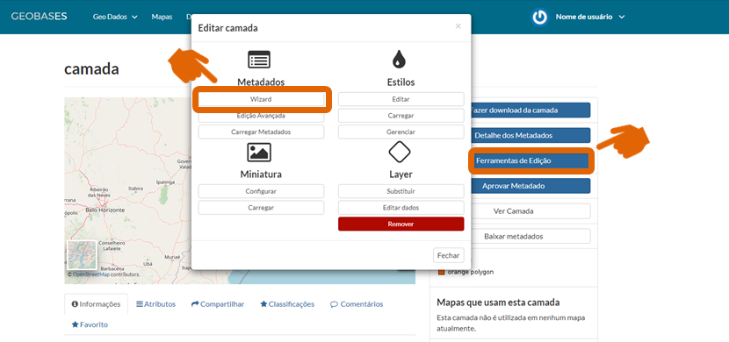The height and width of the screenshot is (342, 729).
Task: Click the Estilos droplet icon
Action: [x=399, y=60]
